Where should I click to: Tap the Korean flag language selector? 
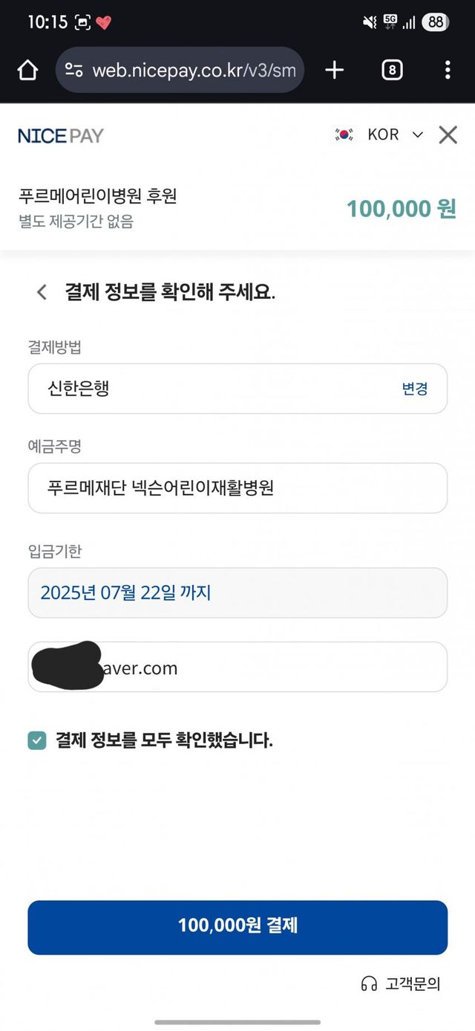click(x=344, y=135)
